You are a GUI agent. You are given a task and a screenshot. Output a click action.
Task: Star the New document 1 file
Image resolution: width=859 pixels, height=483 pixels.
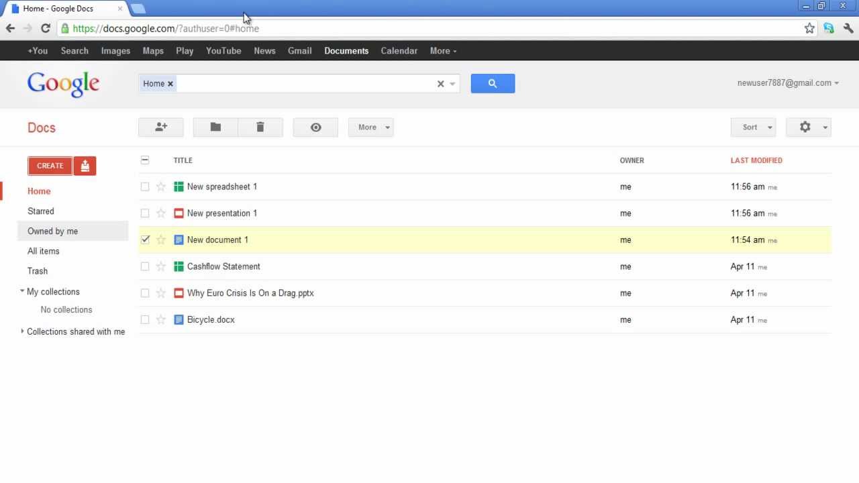click(161, 239)
